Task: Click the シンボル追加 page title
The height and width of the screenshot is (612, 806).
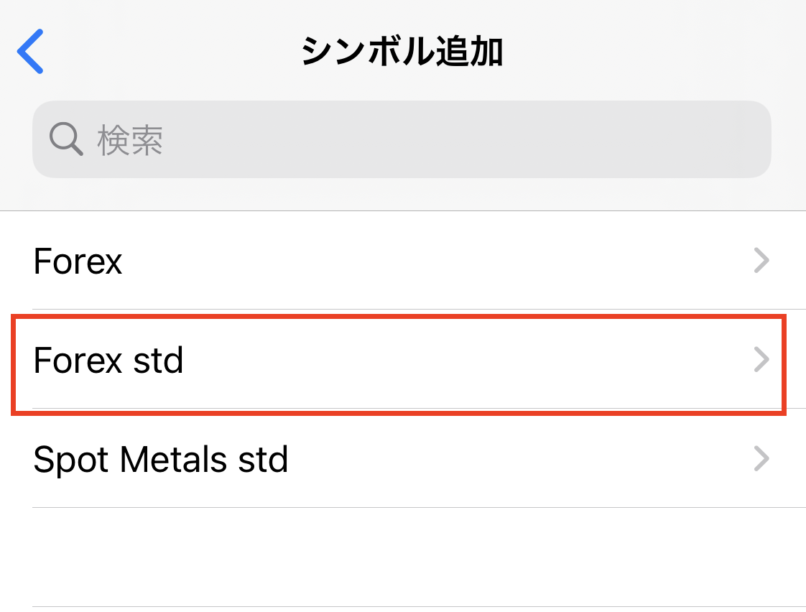Action: 402,52
